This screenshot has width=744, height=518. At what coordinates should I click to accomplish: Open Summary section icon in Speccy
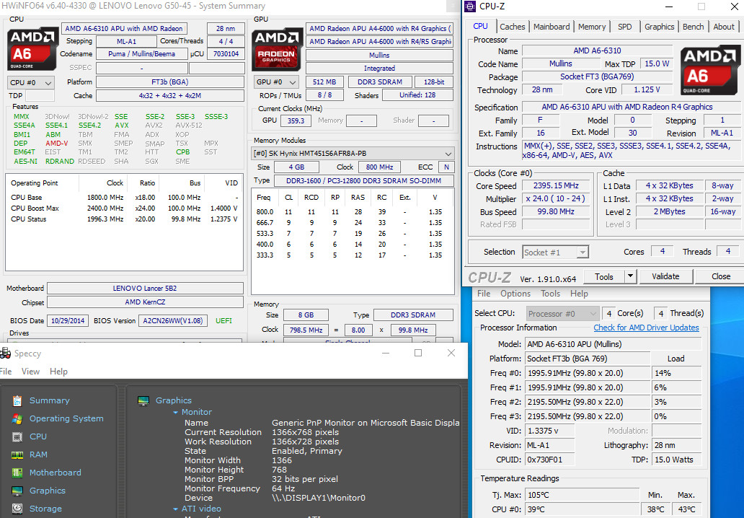pos(17,400)
